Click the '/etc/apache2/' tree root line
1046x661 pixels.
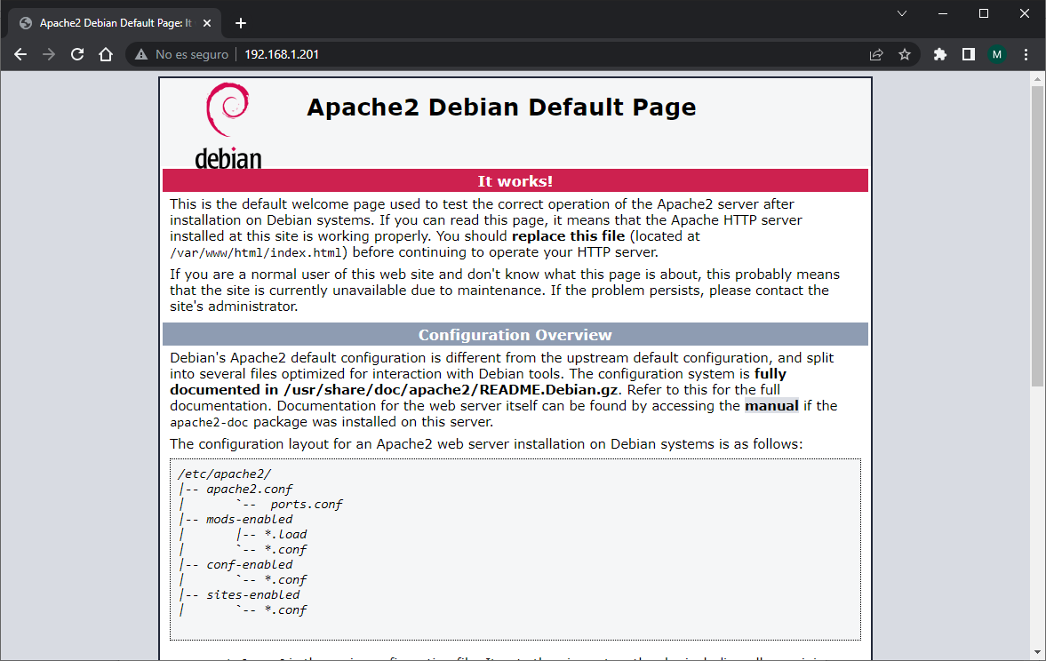224,474
